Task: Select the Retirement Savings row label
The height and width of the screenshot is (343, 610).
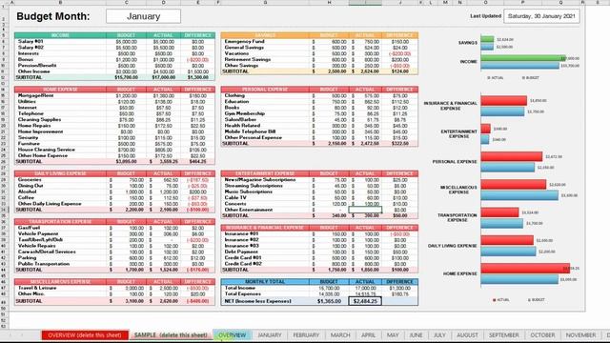Action: (248, 59)
